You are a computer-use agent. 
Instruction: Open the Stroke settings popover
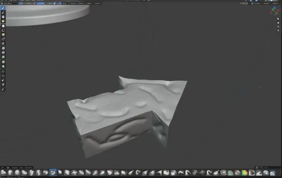tap(82, 3)
